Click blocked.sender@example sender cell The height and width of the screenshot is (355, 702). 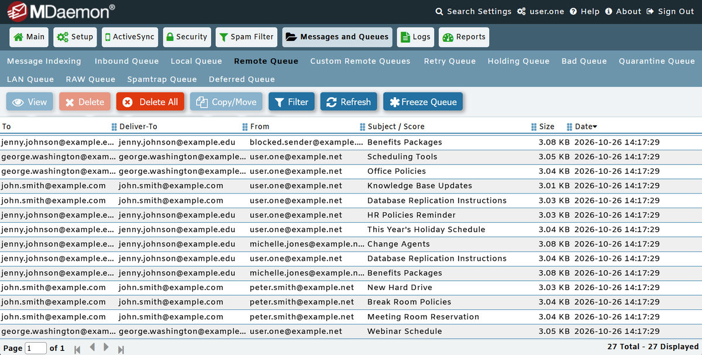point(307,142)
